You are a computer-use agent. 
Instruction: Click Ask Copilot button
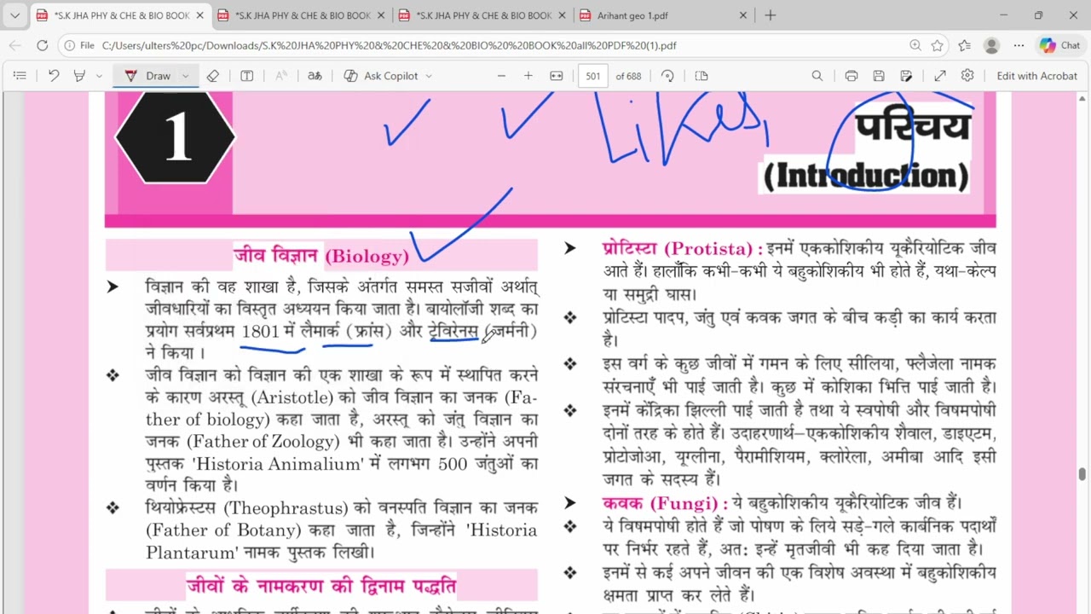pos(382,76)
